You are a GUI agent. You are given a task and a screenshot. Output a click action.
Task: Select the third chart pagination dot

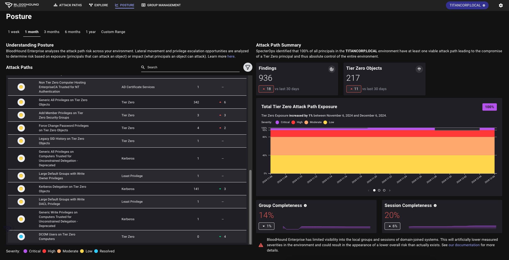384,190
